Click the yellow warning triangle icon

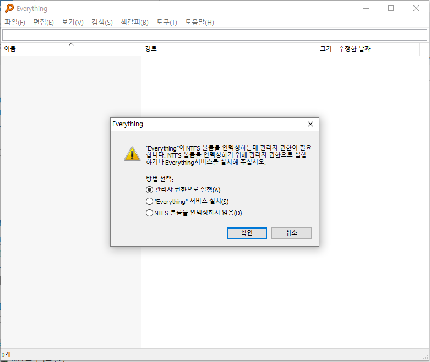(x=132, y=154)
